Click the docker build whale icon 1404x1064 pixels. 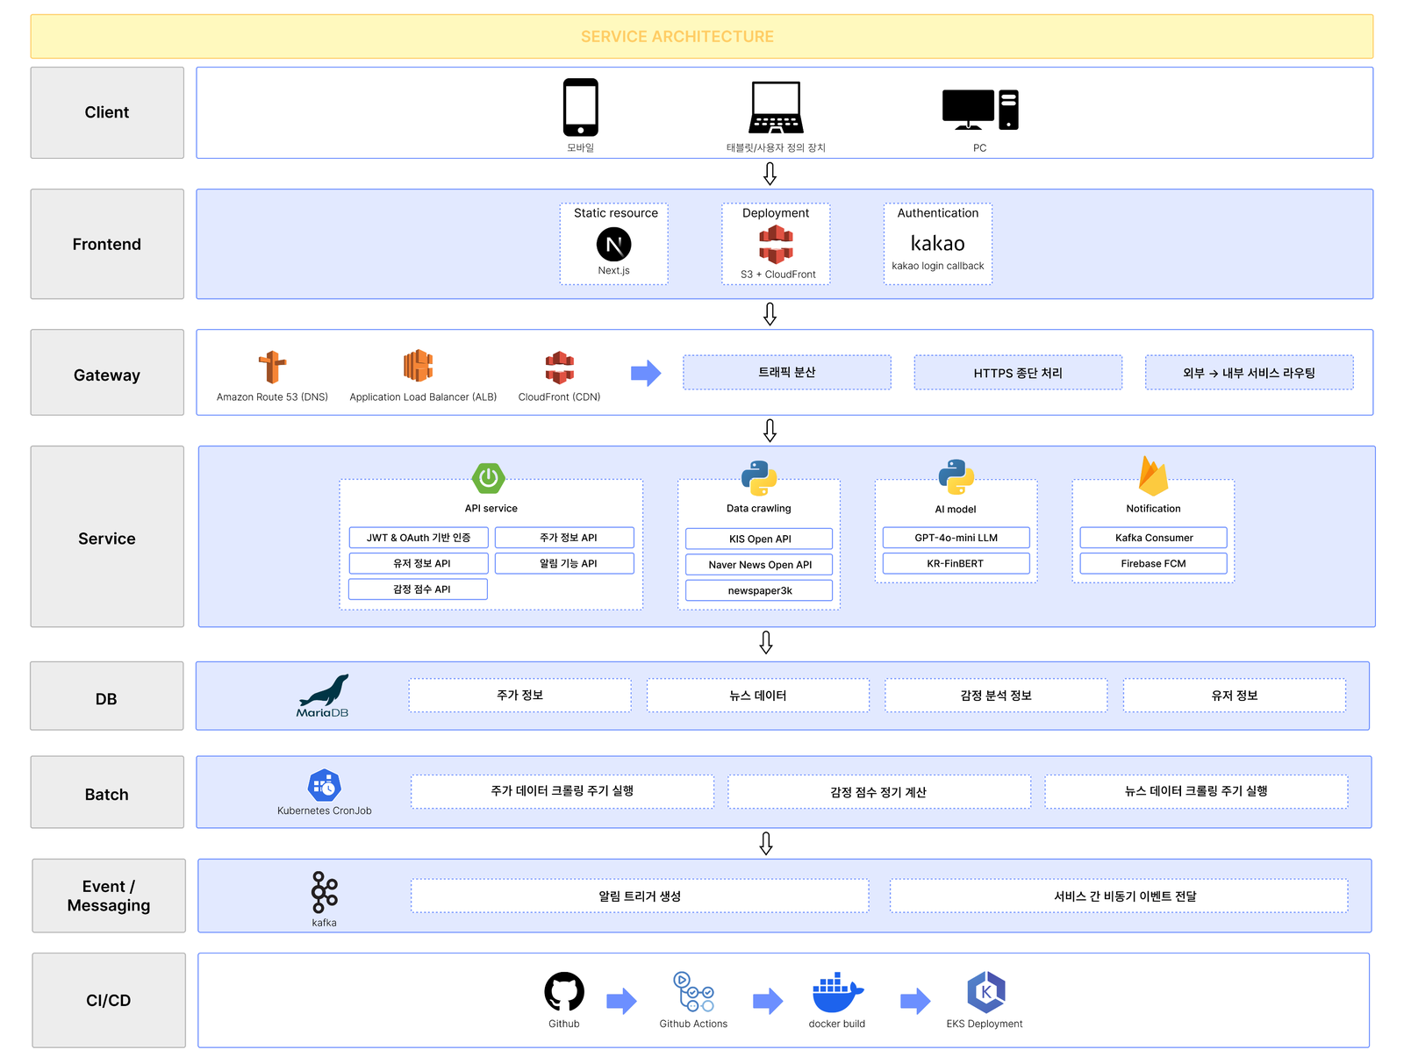tap(837, 993)
